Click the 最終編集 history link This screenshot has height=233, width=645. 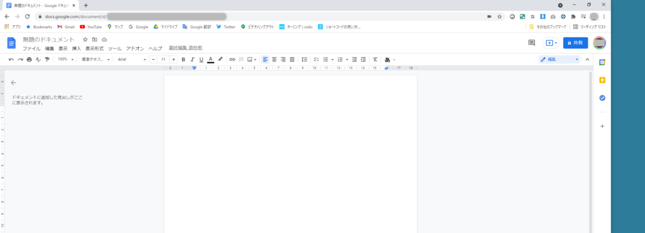pyautogui.click(x=186, y=48)
